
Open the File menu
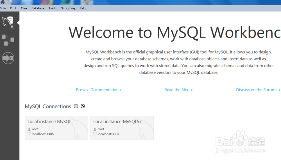(x=3, y=8)
